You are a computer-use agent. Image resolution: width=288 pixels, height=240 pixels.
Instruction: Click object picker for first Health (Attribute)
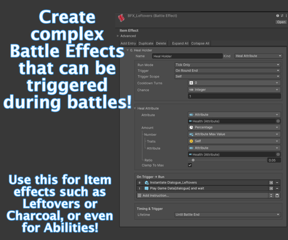[278, 121]
